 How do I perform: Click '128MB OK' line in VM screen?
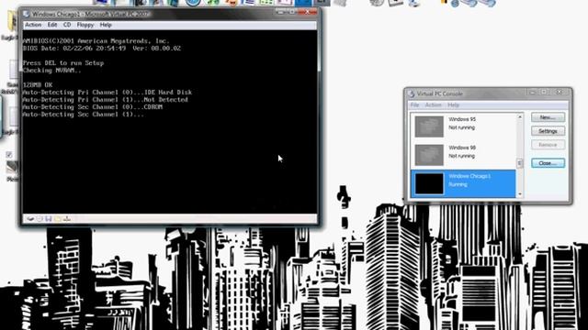[x=38, y=85]
